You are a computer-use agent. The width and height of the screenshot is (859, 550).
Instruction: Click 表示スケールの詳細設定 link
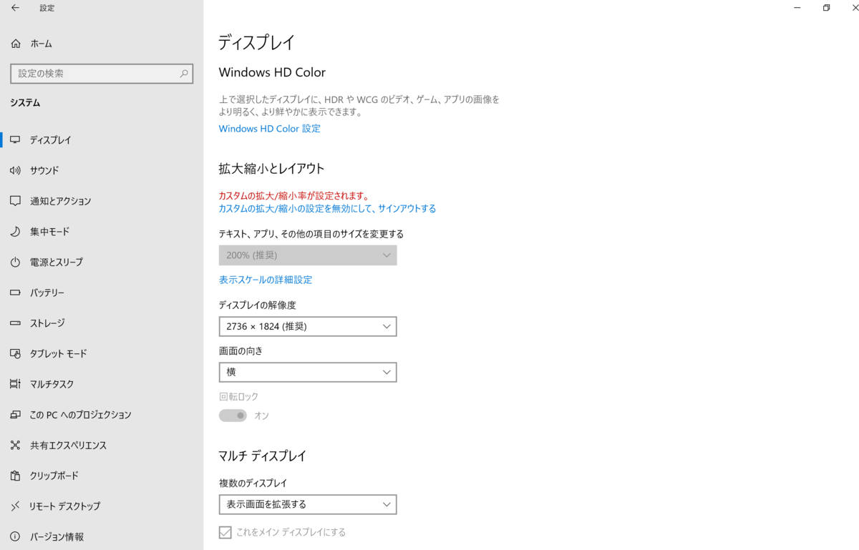point(265,280)
